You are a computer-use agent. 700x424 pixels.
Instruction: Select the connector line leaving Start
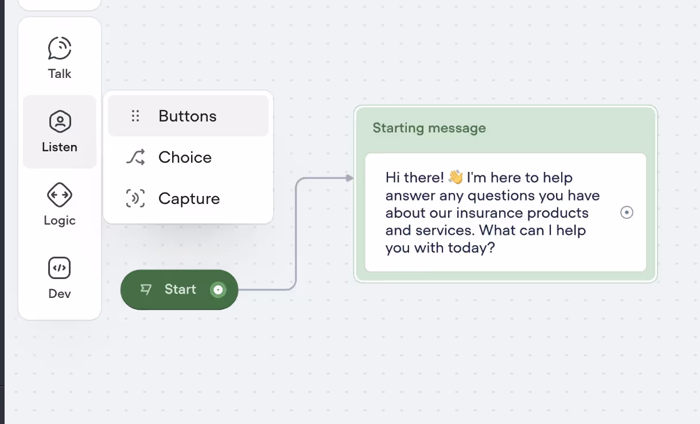[296, 235]
